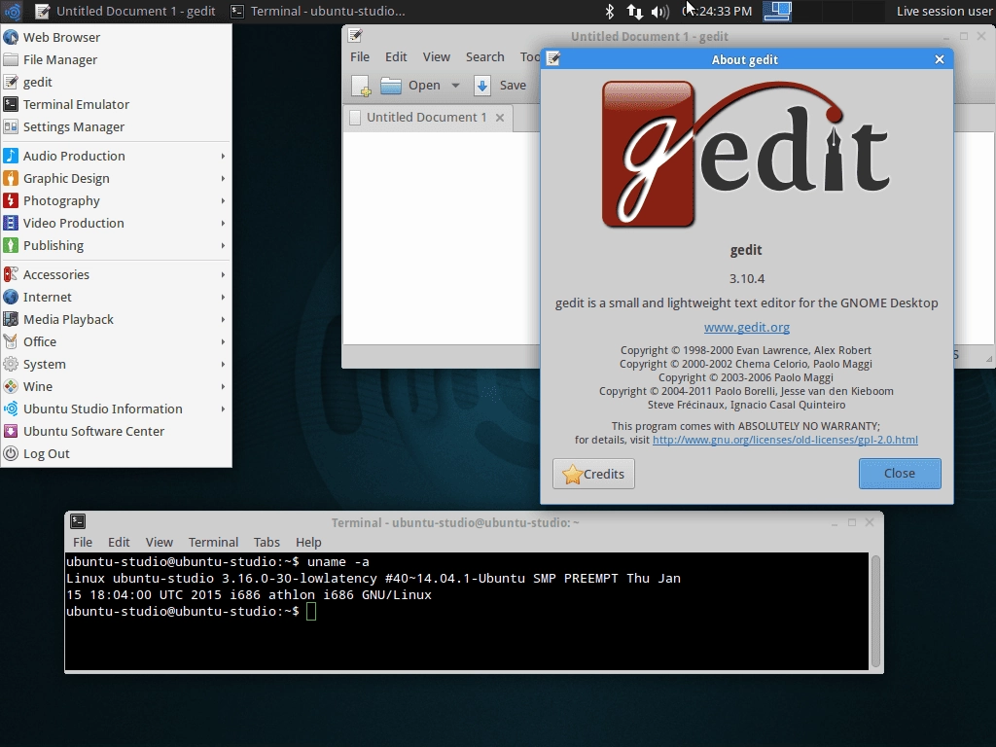The width and height of the screenshot is (996, 747).
Task: Open the recent files dropdown arrow next to Open
Action: (455, 86)
